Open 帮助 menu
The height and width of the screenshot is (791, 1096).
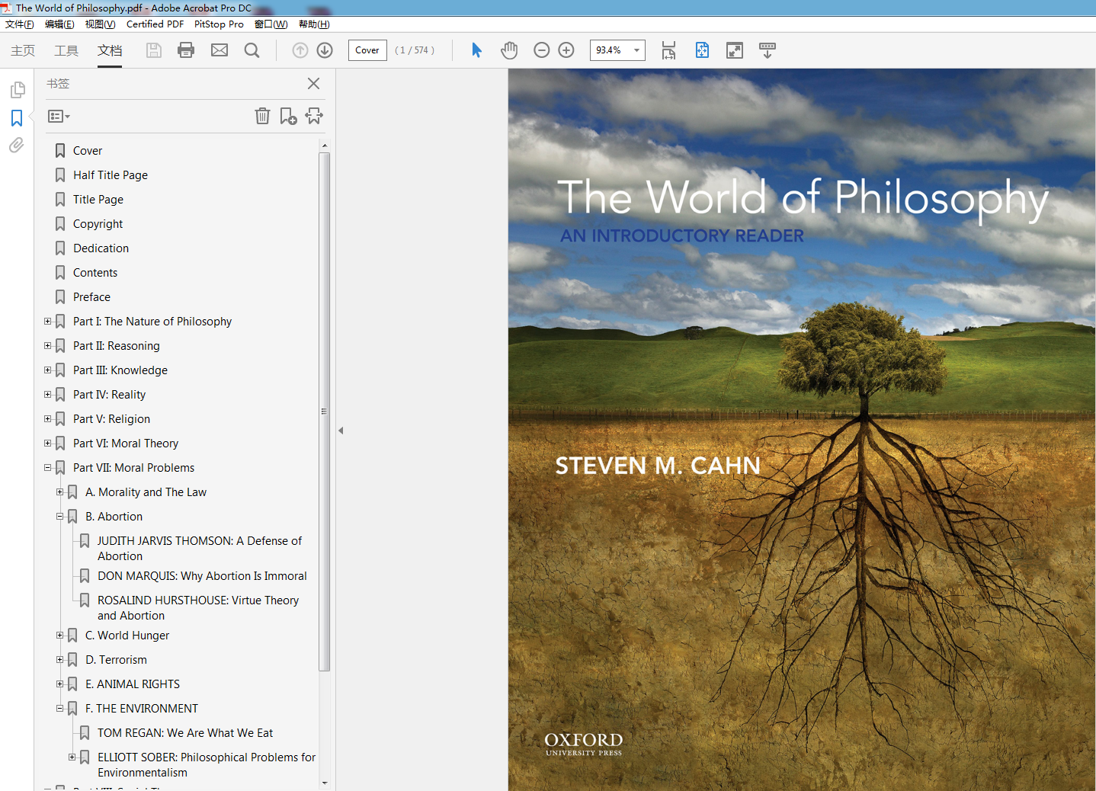click(x=314, y=24)
